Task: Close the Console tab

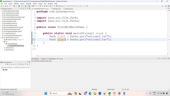Action: tap(64, 59)
